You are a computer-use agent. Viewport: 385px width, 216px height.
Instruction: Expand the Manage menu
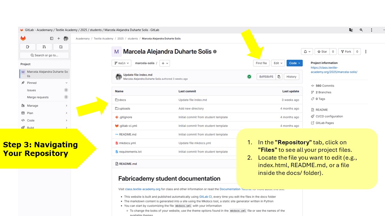44,106
